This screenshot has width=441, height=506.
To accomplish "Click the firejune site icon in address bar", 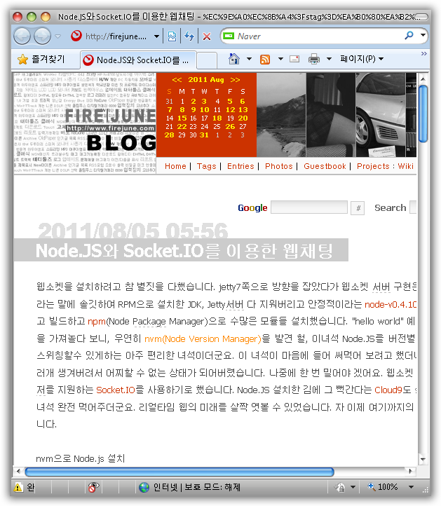I will click(x=76, y=36).
